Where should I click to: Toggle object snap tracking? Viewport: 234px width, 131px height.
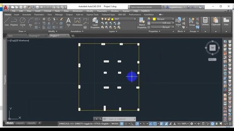point(151,124)
